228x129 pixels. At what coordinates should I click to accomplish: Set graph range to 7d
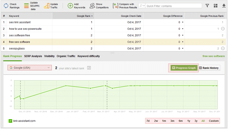coord(148,121)
